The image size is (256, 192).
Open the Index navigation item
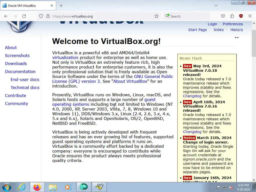(x=218, y=30)
